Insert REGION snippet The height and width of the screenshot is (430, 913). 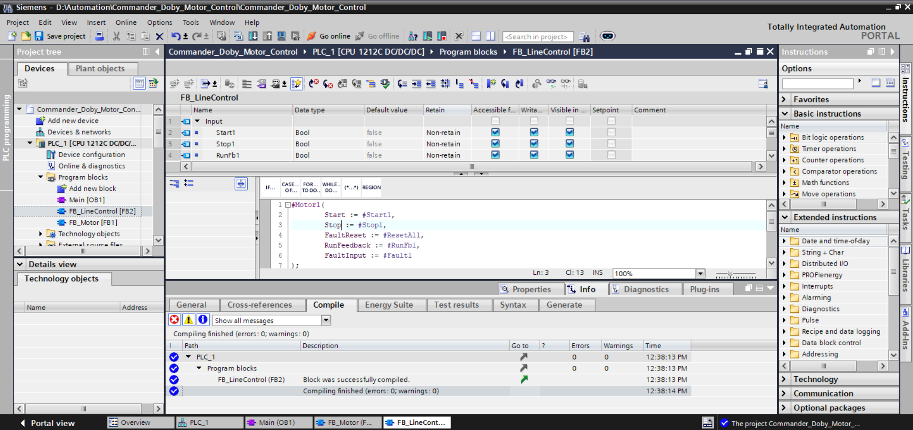[x=371, y=188]
